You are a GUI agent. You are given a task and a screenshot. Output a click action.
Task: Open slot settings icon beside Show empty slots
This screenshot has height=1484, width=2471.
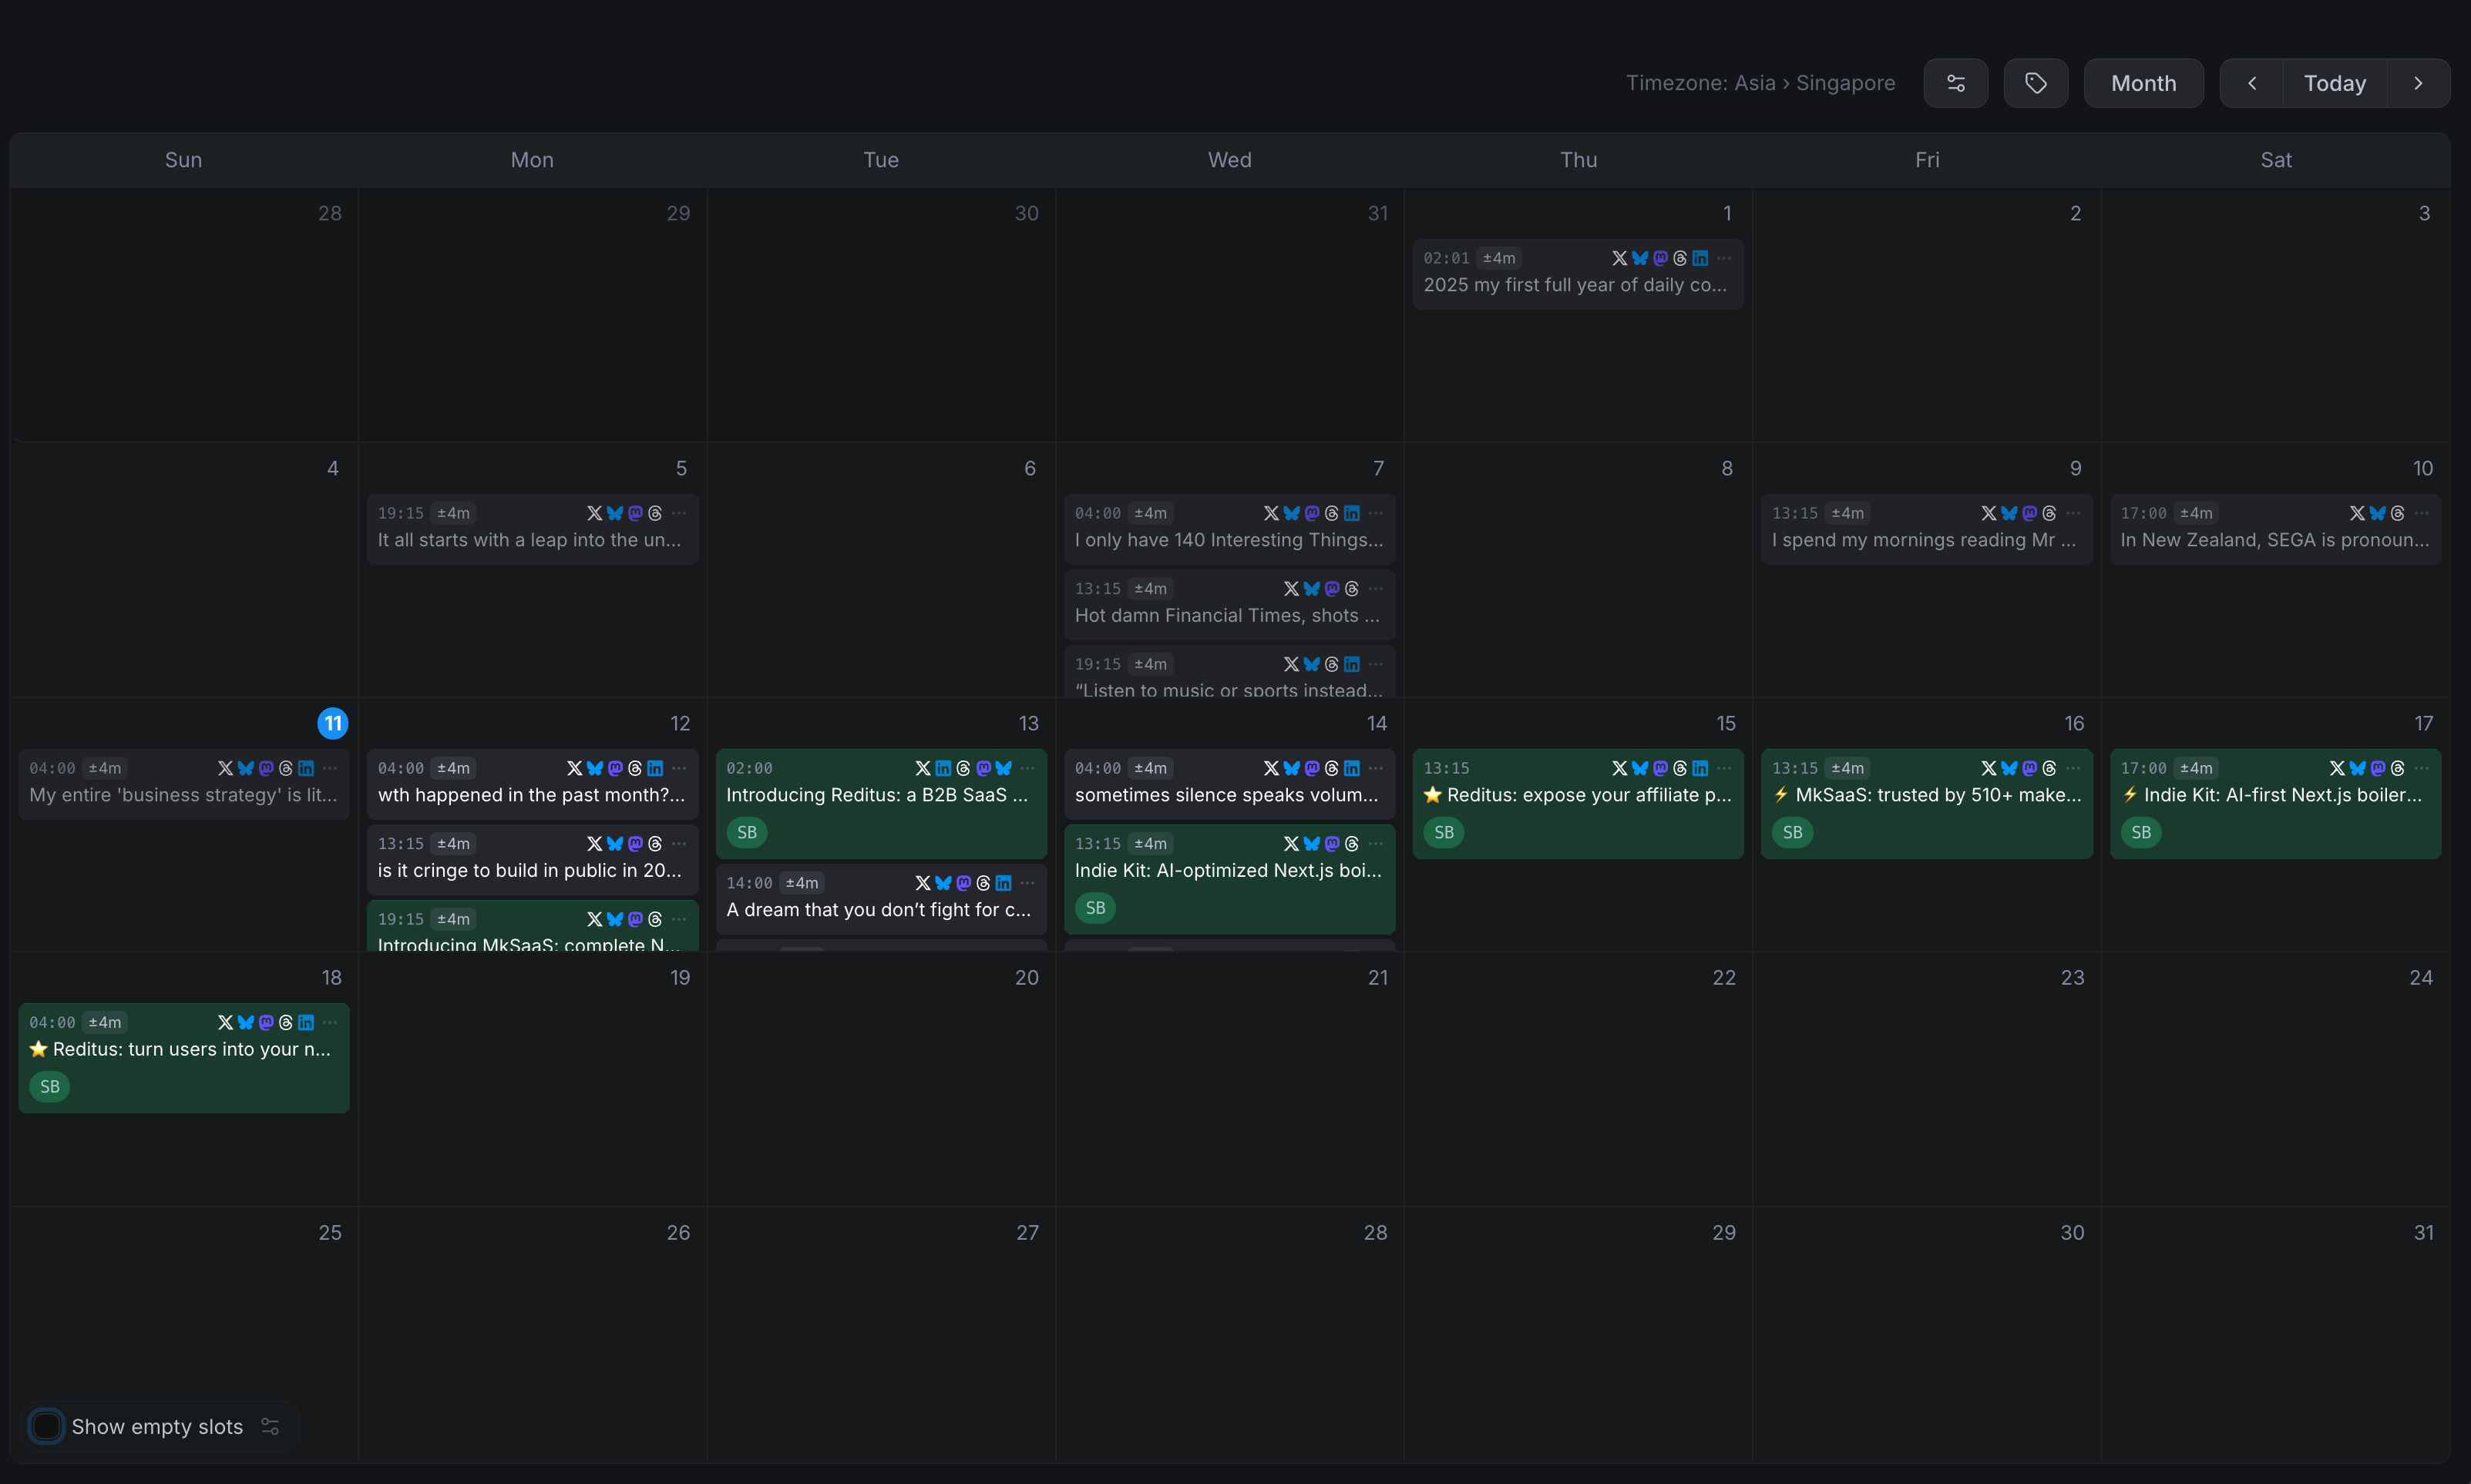tap(270, 1426)
